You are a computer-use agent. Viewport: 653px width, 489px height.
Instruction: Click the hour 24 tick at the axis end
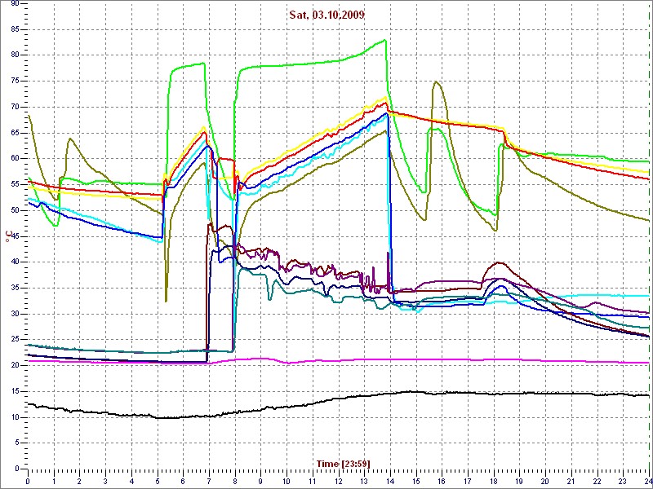tap(647, 482)
